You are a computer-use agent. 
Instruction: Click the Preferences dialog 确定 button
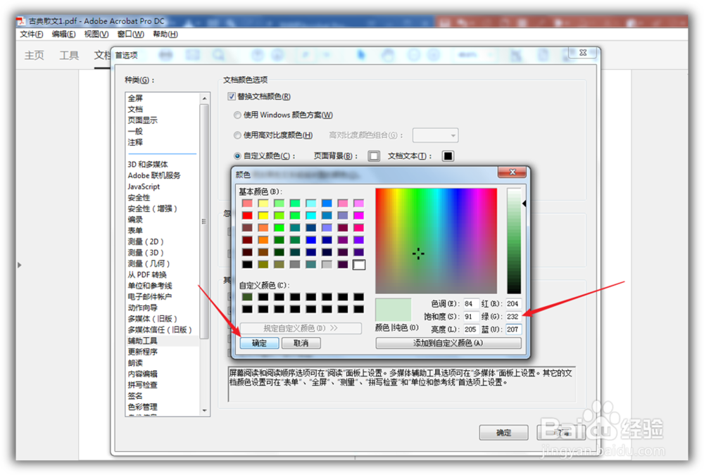[x=503, y=433]
